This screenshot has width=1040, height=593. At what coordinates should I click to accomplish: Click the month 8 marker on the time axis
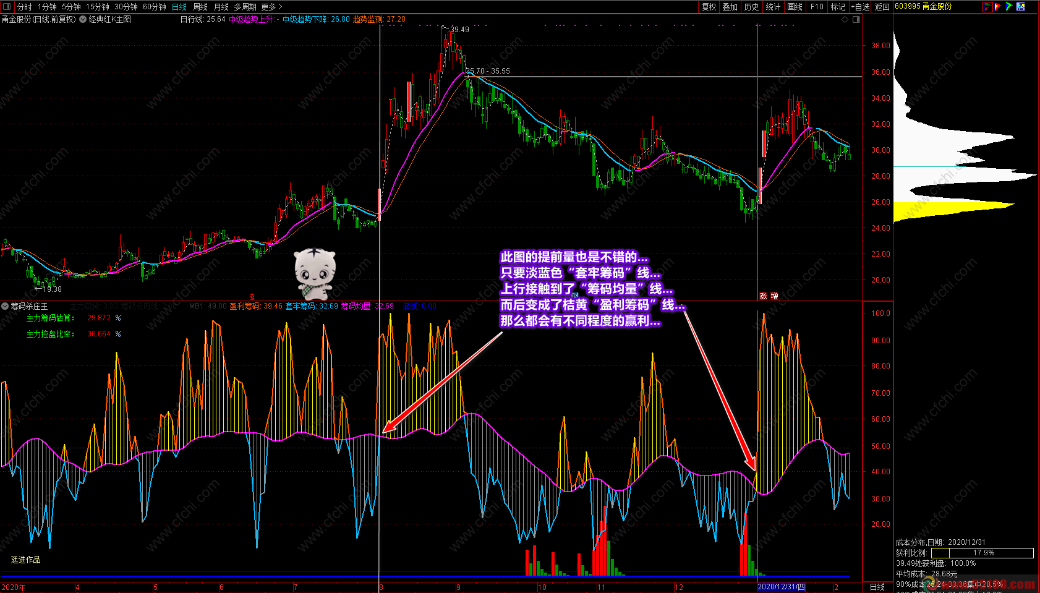[381, 587]
